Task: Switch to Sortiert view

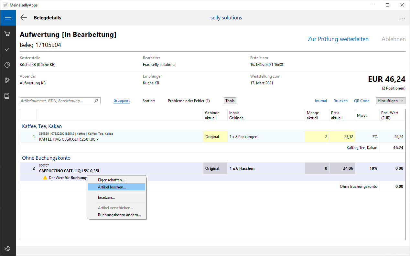Action: coord(149,101)
